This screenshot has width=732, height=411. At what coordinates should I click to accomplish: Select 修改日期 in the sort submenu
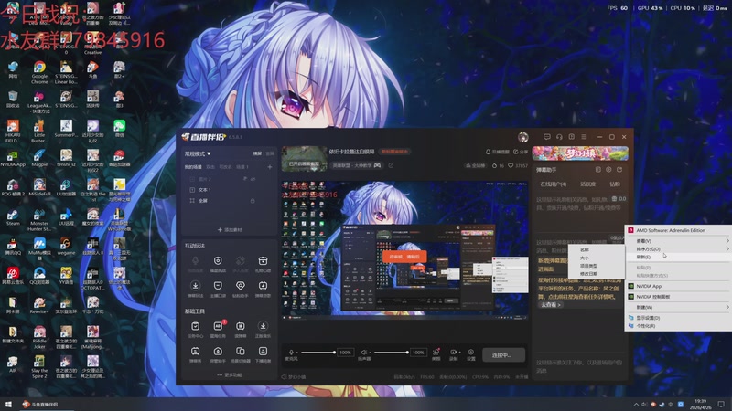pos(597,273)
